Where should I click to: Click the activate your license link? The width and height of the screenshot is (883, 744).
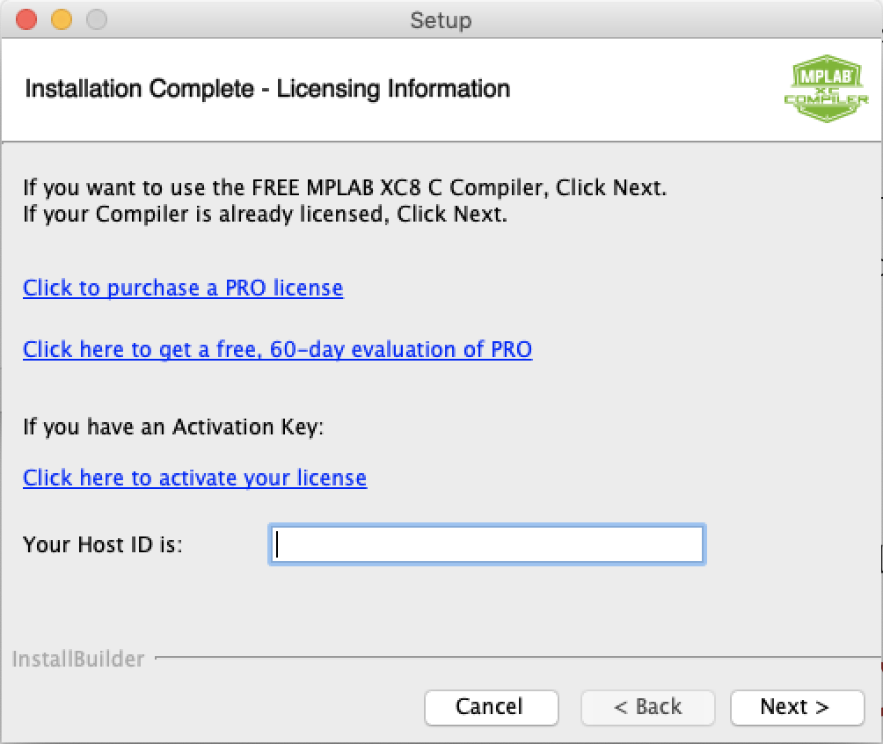[194, 478]
